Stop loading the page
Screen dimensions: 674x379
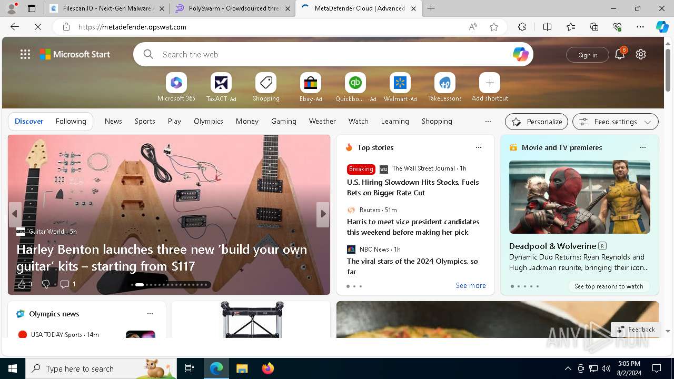coord(38,27)
